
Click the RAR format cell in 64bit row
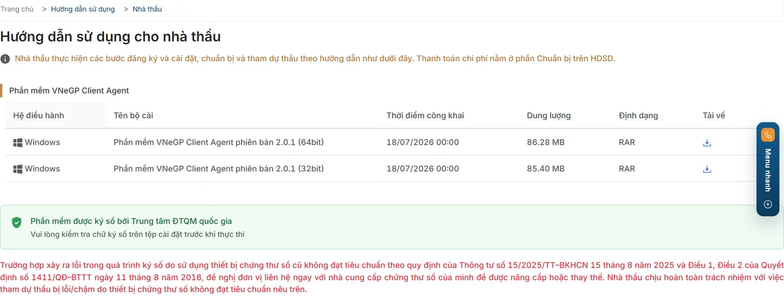[x=627, y=143]
